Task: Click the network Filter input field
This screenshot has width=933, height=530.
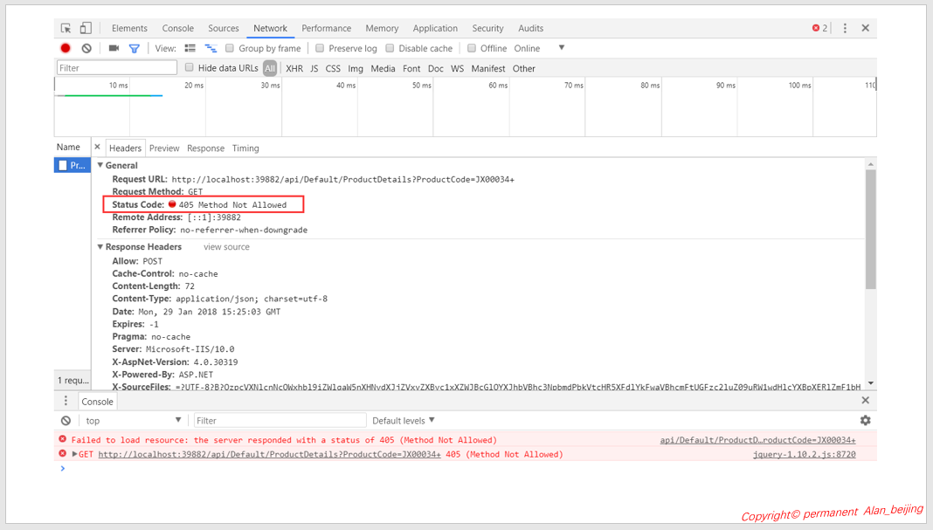Action: pyautogui.click(x=117, y=68)
